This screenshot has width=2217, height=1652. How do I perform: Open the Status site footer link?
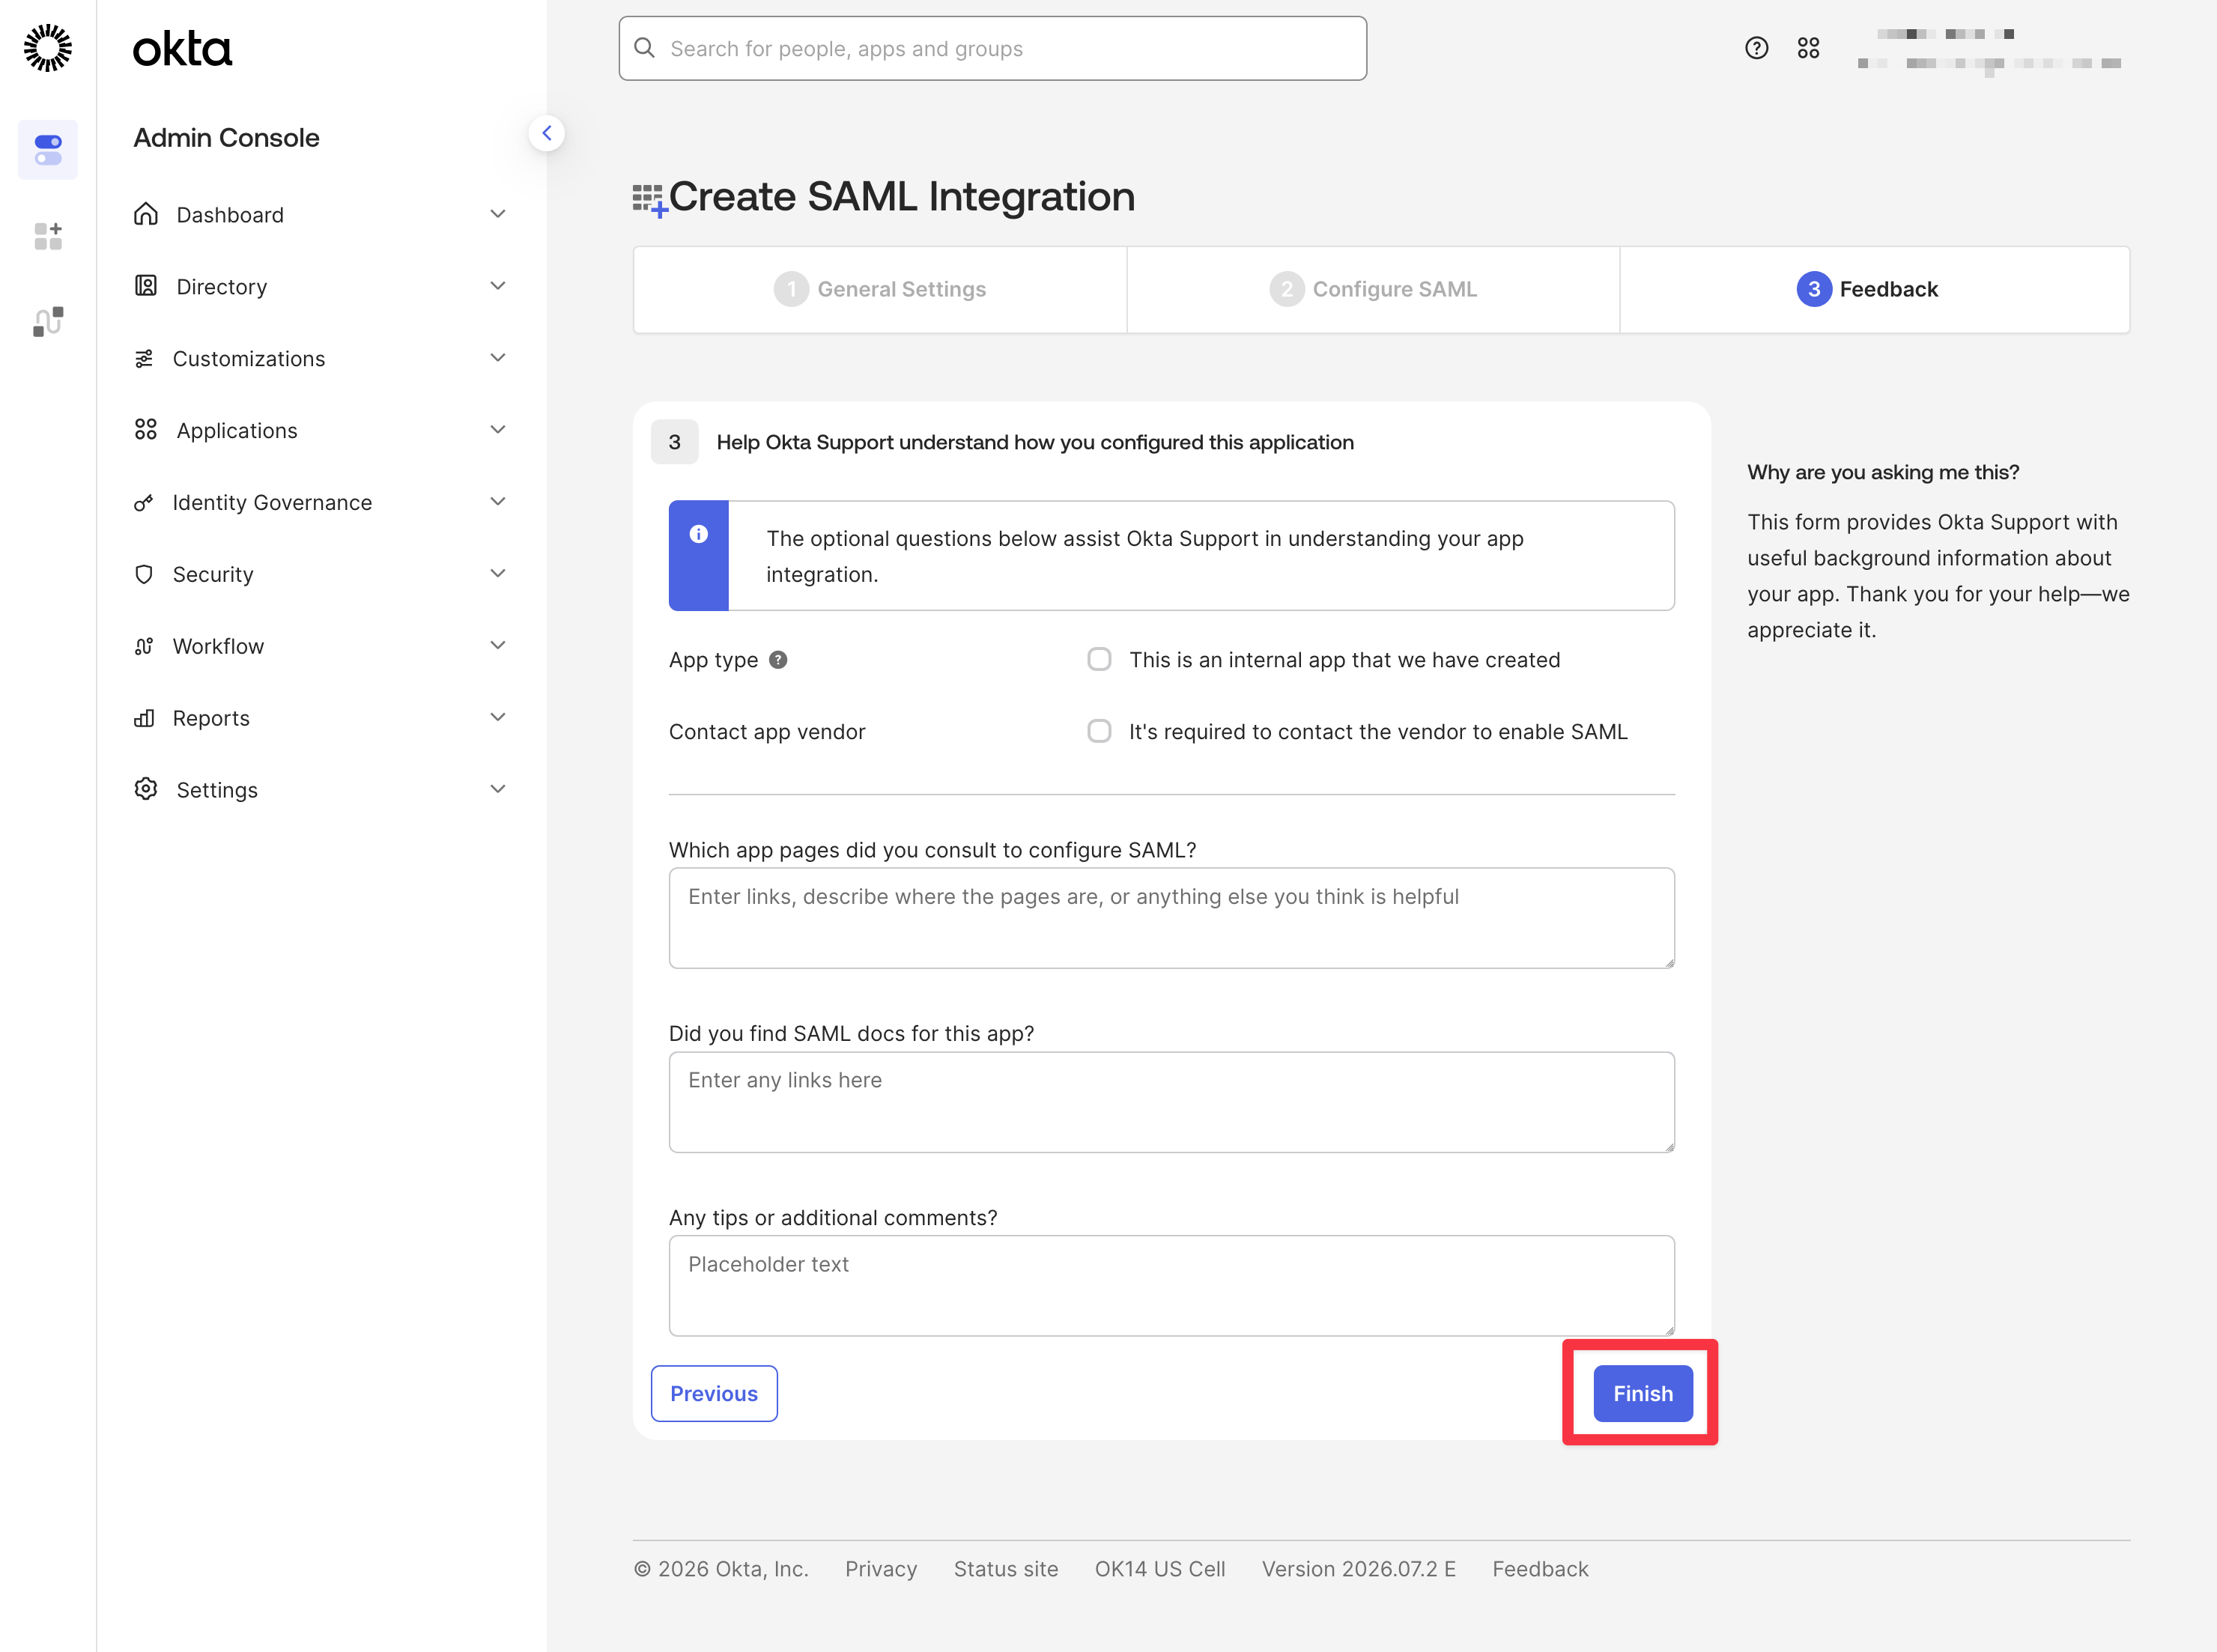[x=1005, y=1569]
